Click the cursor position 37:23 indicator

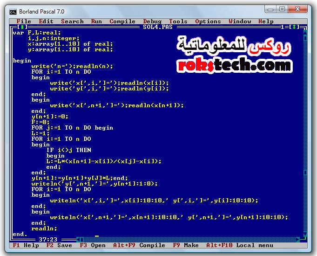48,240
